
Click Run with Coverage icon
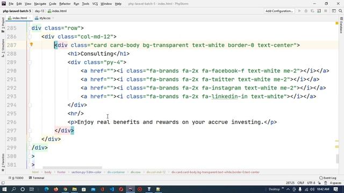pos(312,11)
